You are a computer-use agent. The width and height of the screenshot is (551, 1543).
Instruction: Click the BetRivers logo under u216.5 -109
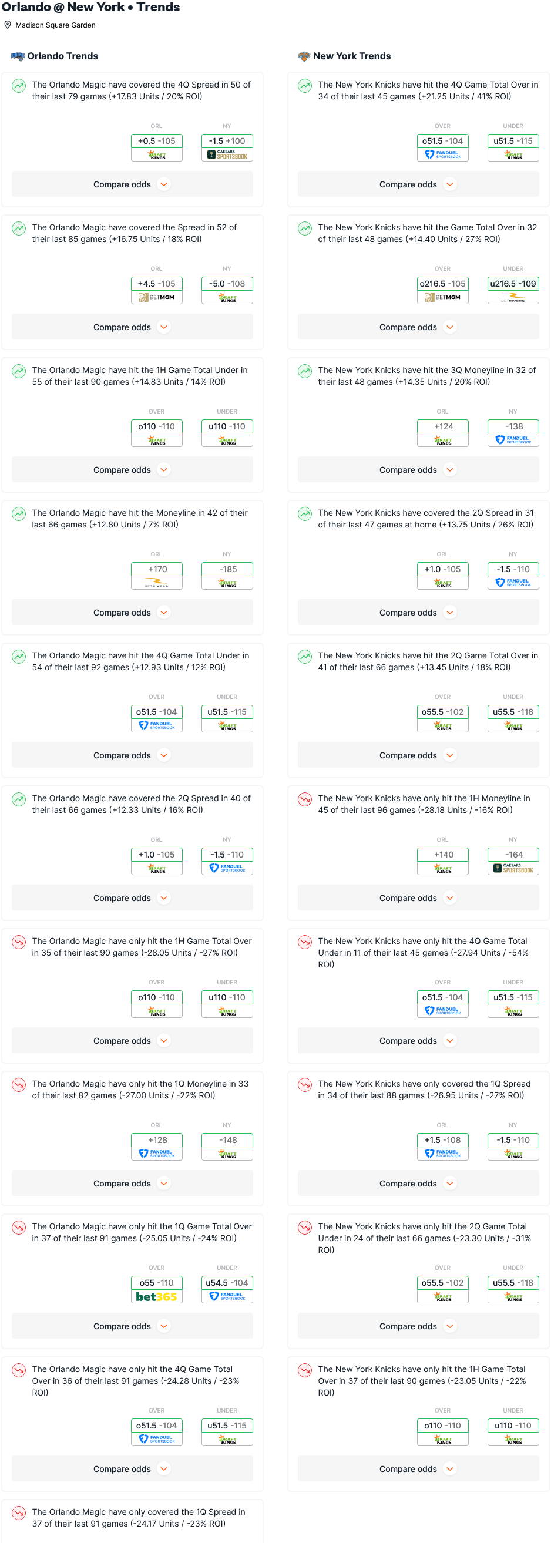pyautogui.click(x=513, y=298)
